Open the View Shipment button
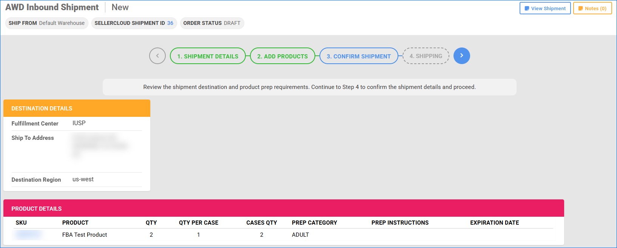 coord(545,8)
